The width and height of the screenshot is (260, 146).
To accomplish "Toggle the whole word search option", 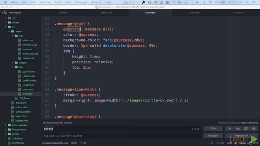I will (254, 129).
